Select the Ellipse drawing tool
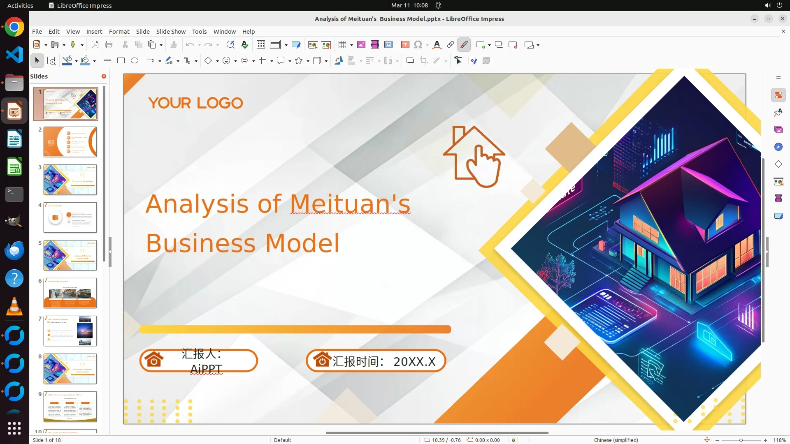The height and width of the screenshot is (444, 790). tap(135, 61)
